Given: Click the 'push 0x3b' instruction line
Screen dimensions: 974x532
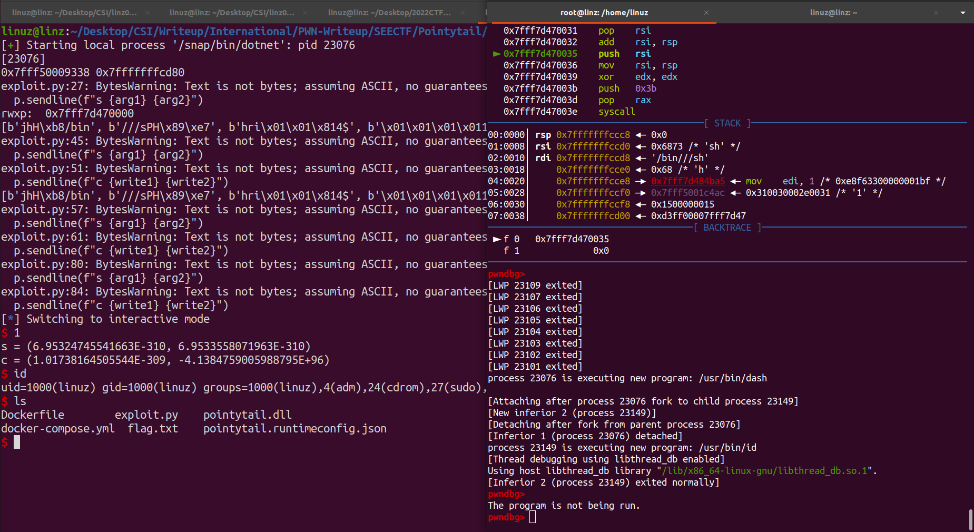Looking at the screenshot, I should (x=579, y=88).
